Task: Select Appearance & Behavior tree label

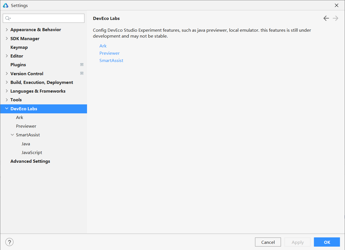Action: click(36, 30)
